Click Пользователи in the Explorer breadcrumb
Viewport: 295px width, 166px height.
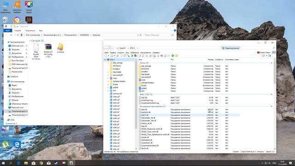click(71, 35)
